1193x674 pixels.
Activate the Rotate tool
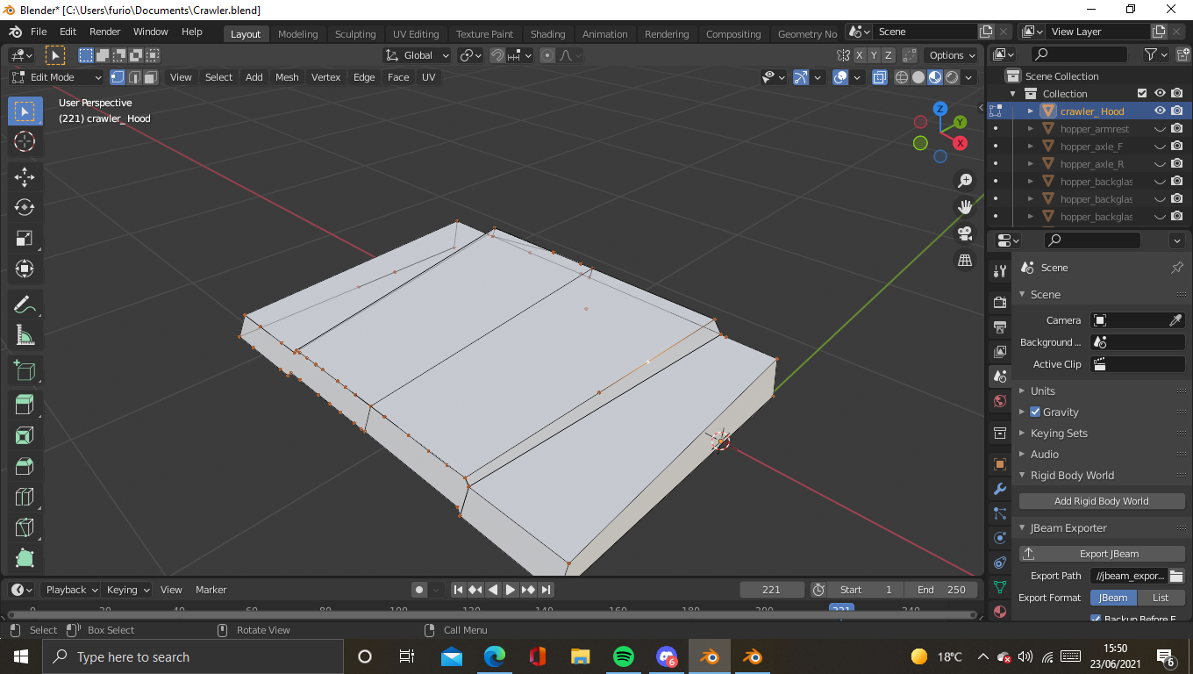pyautogui.click(x=25, y=207)
